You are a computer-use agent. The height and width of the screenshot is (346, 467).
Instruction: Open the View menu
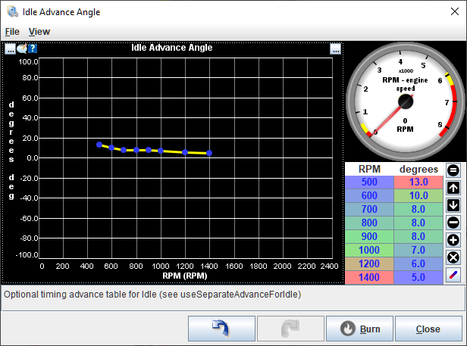point(39,32)
